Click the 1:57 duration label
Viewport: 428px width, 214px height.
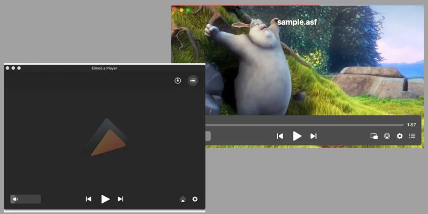click(x=411, y=125)
